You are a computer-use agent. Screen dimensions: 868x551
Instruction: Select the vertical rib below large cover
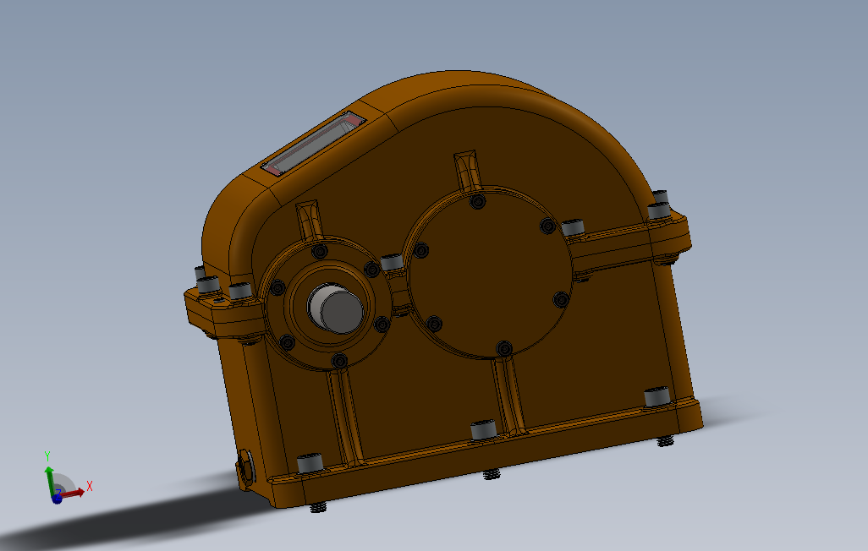[x=510, y=396]
